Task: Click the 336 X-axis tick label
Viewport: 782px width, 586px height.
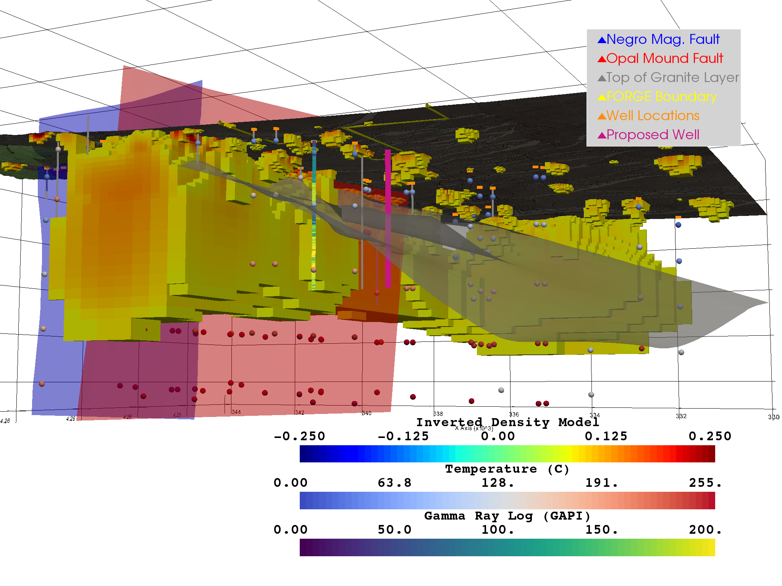Action: point(514,415)
